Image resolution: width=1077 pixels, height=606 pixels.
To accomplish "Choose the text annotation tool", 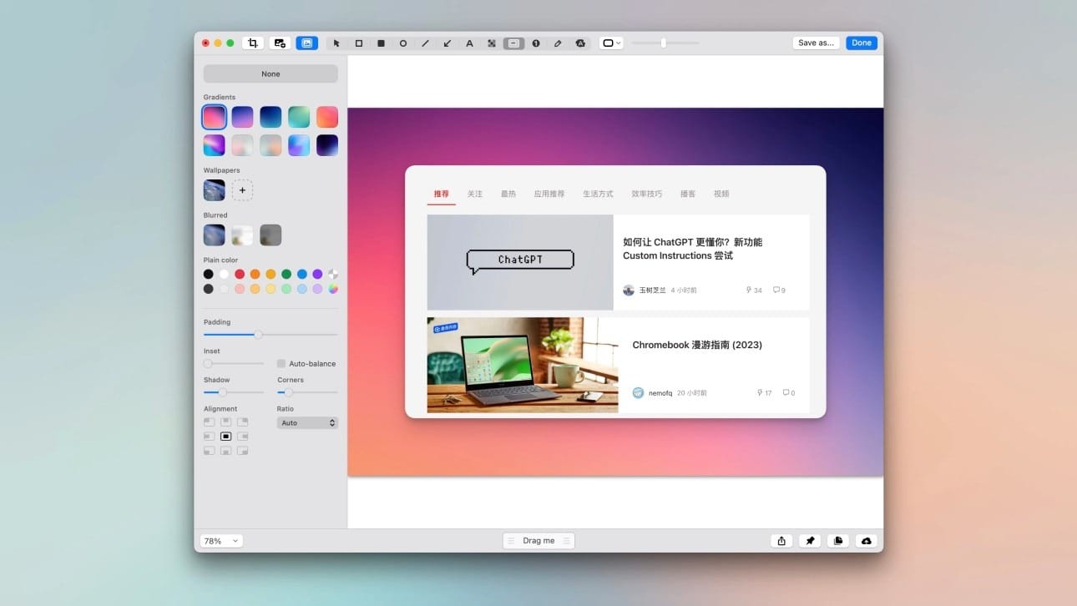I will click(469, 43).
